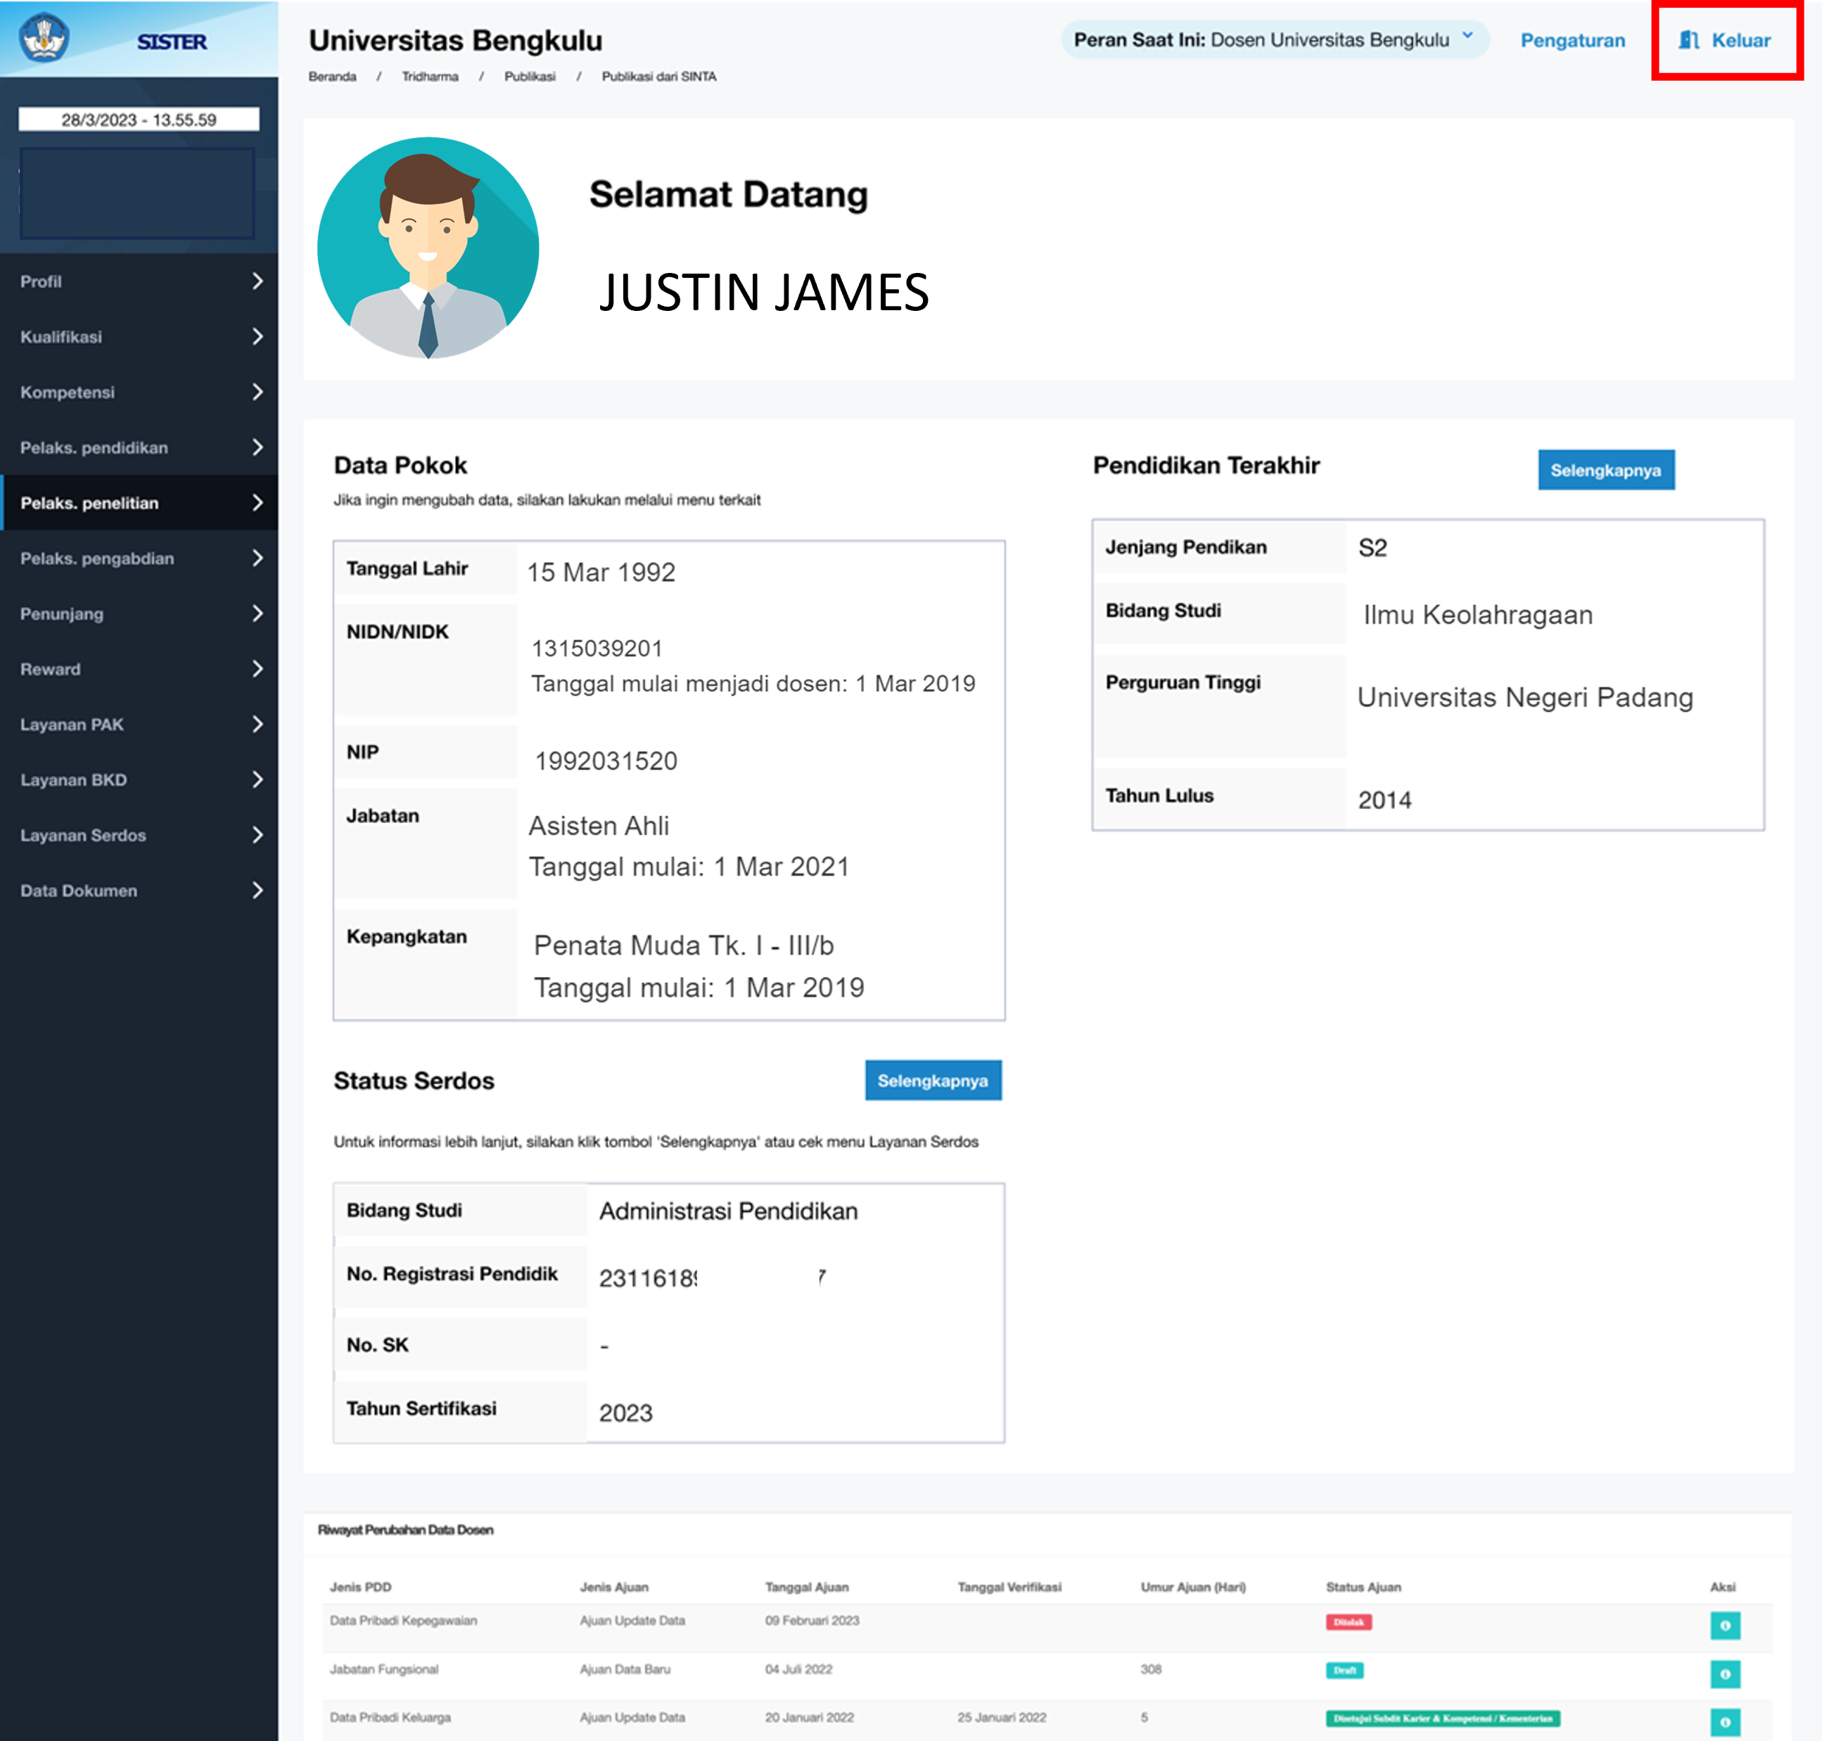Click the Draft status badge
The height and width of the screenshot is (1741, 1822).
coord(1344,1671)
